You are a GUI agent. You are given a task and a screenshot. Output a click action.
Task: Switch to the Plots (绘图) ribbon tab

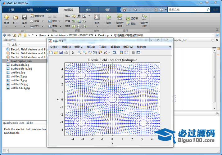tap(30, 10)
